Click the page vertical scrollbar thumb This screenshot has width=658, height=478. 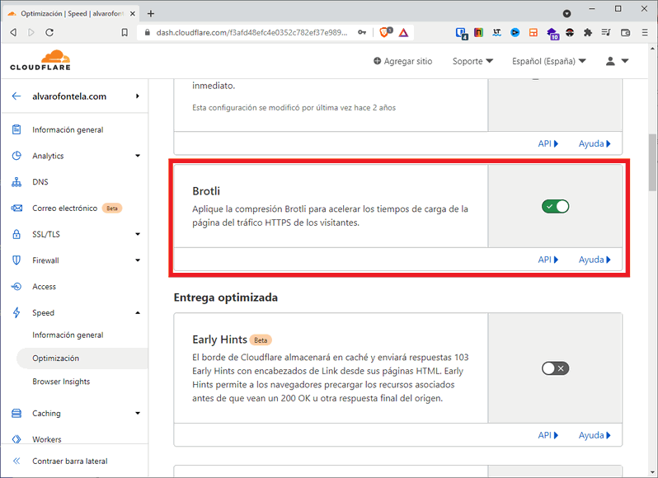[x=652, y=162]
